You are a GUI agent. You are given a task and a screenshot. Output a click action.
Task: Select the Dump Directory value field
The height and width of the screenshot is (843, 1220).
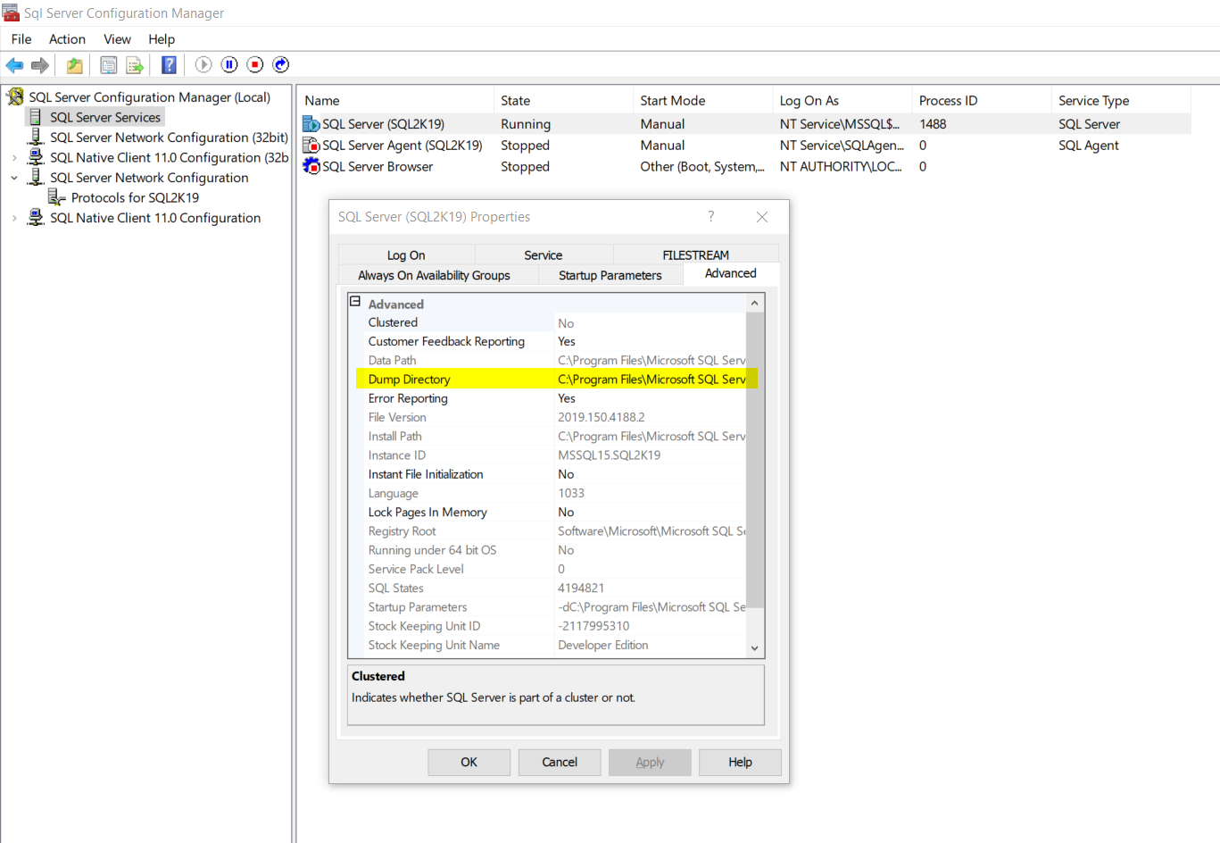point(651,380)
